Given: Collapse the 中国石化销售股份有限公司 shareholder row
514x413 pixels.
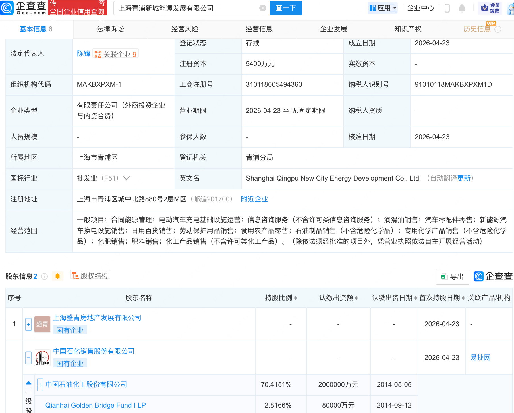Looking at the screenshot, I should tap(28, 358).
